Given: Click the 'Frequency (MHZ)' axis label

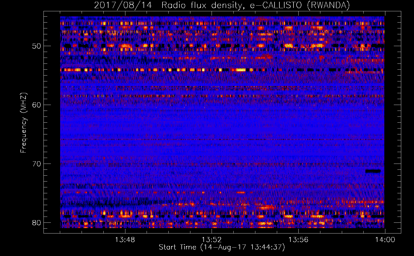Looking at the screenshot, I should point(23,123).
